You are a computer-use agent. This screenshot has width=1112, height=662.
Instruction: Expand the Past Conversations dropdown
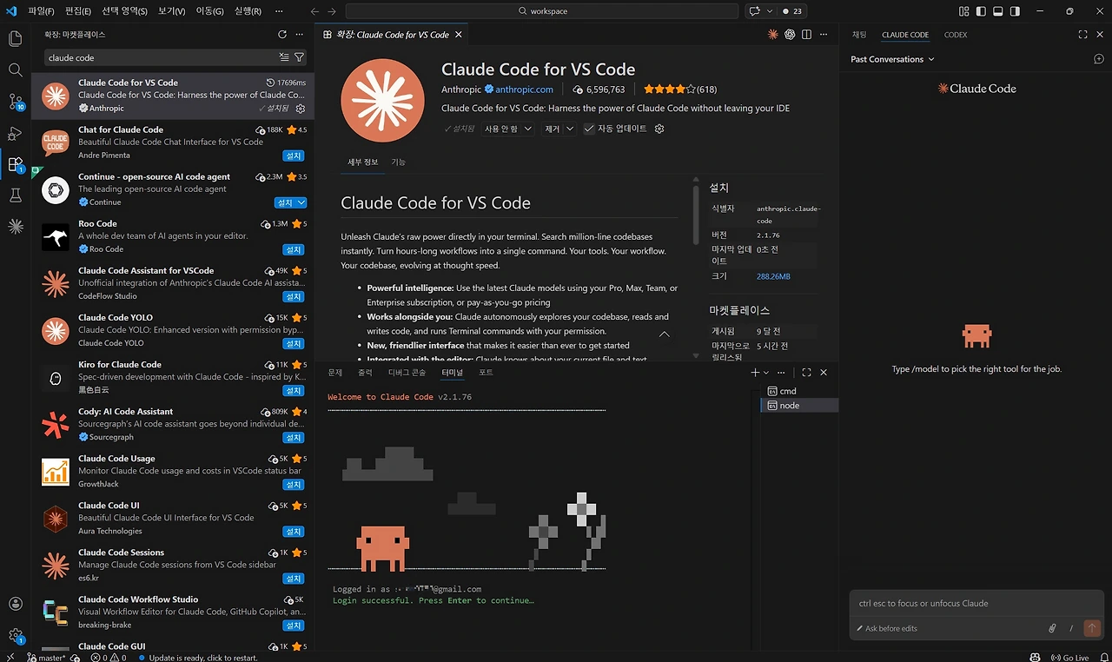(892, 59)
